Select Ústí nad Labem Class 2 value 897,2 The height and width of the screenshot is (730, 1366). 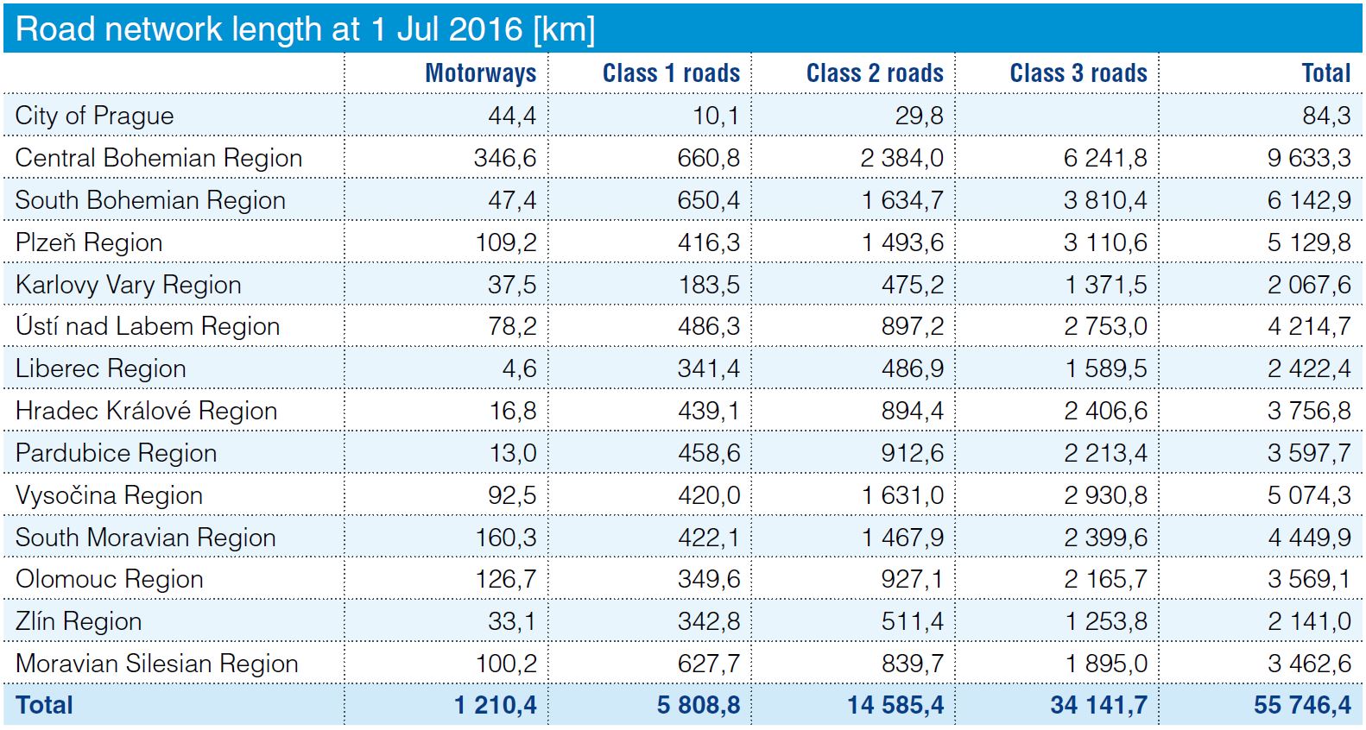pos(913,326)
